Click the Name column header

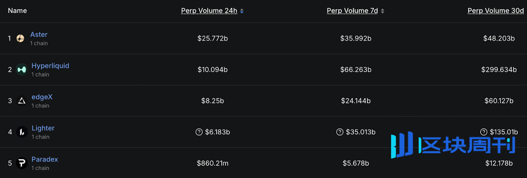click(x=17, y=11)
